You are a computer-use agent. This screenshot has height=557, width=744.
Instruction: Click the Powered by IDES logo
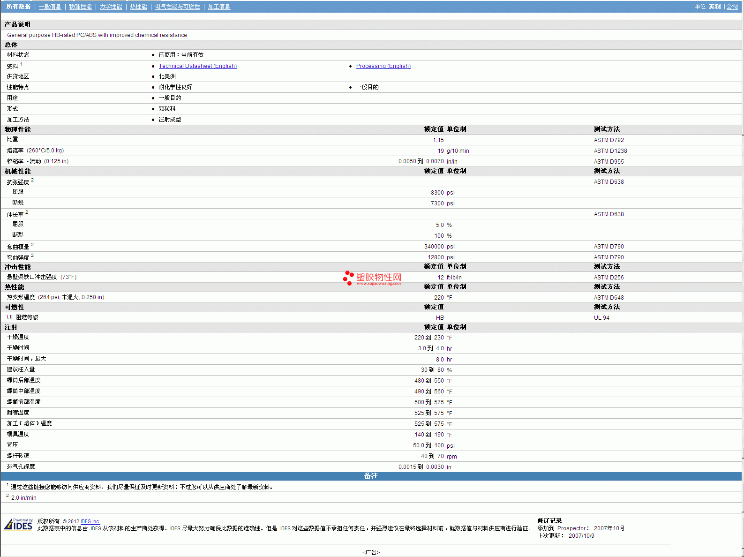pyautogui.click(x=18, y=524)
